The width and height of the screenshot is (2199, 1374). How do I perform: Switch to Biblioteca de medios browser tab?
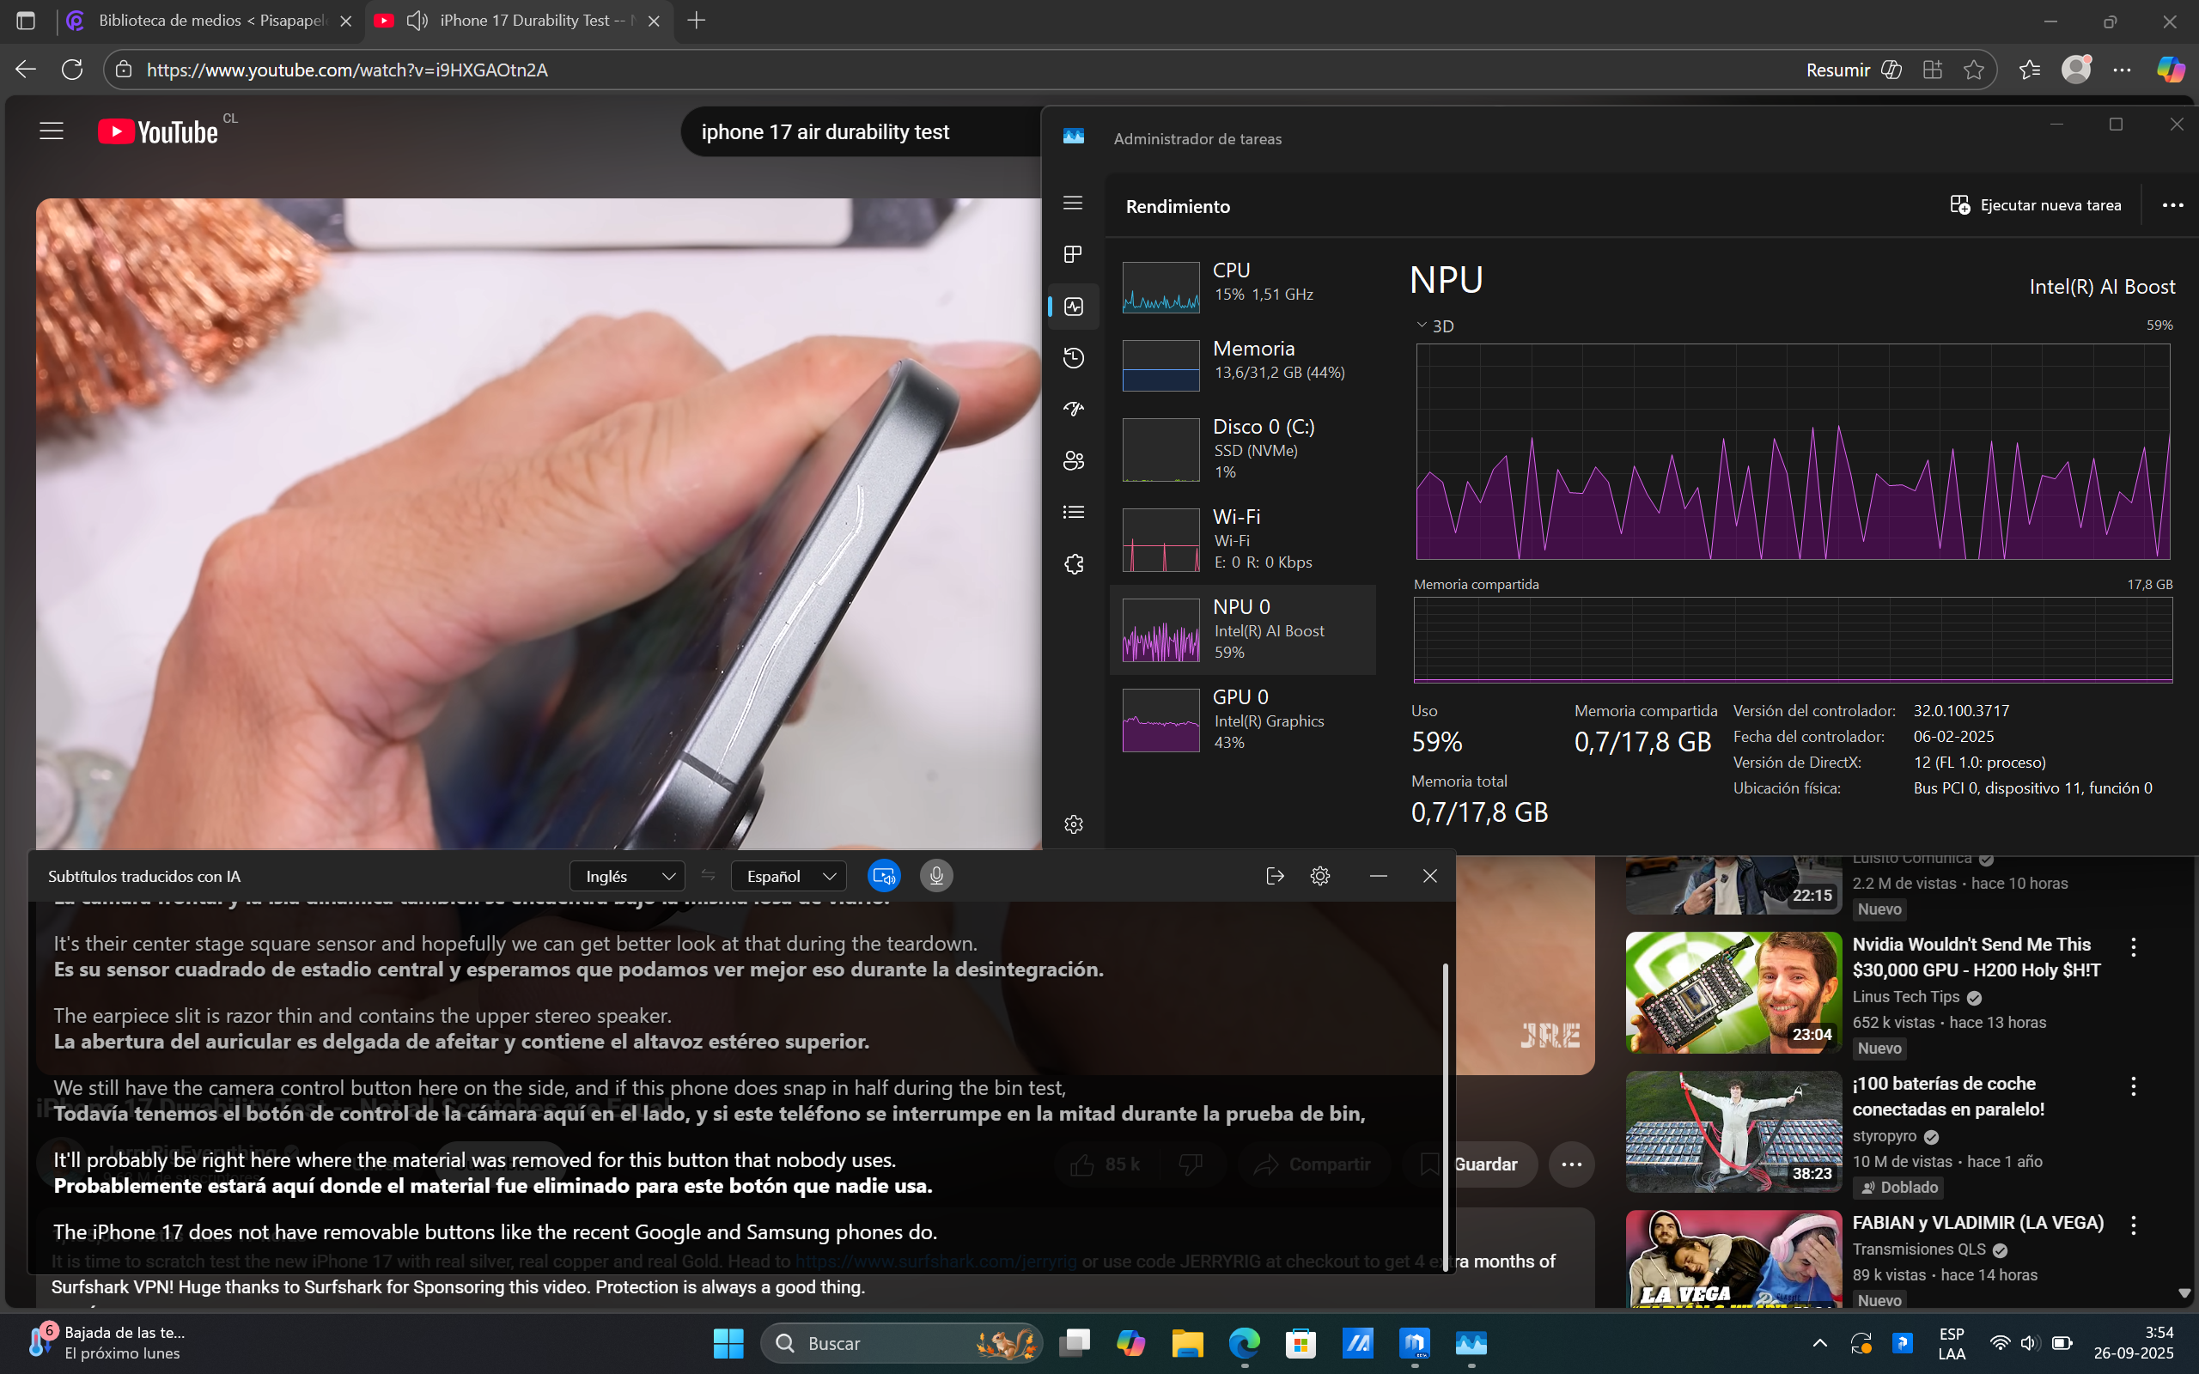click(210, 21)
